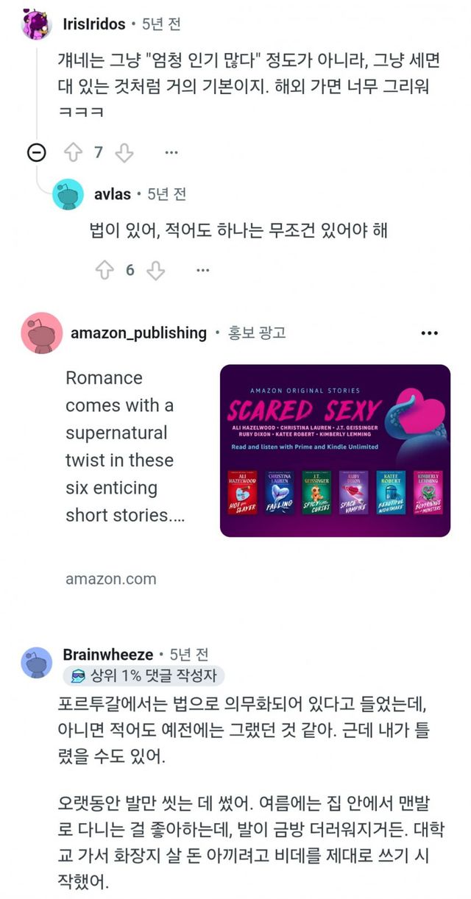
Task: Follow the amazon.com ad link
Action: (111, 578)
